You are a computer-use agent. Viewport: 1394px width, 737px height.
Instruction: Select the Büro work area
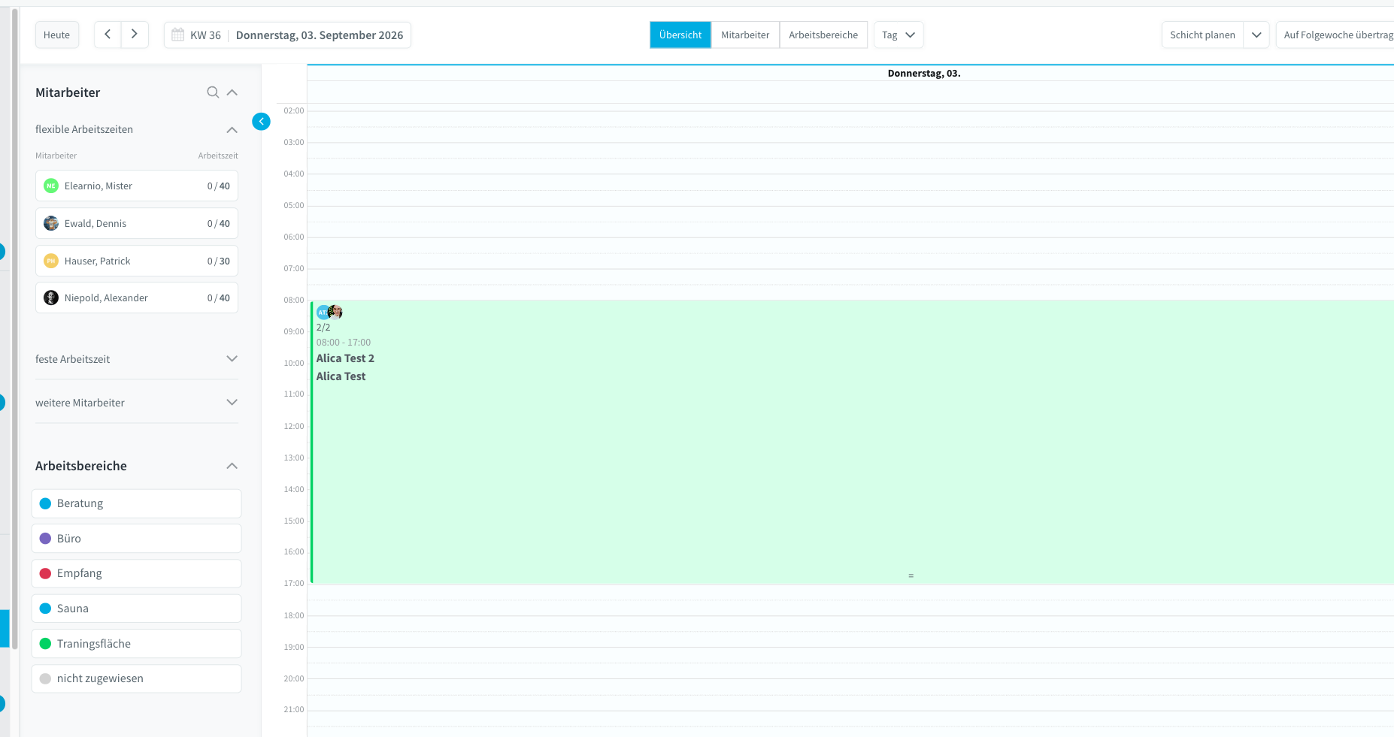tap(136, 539)
